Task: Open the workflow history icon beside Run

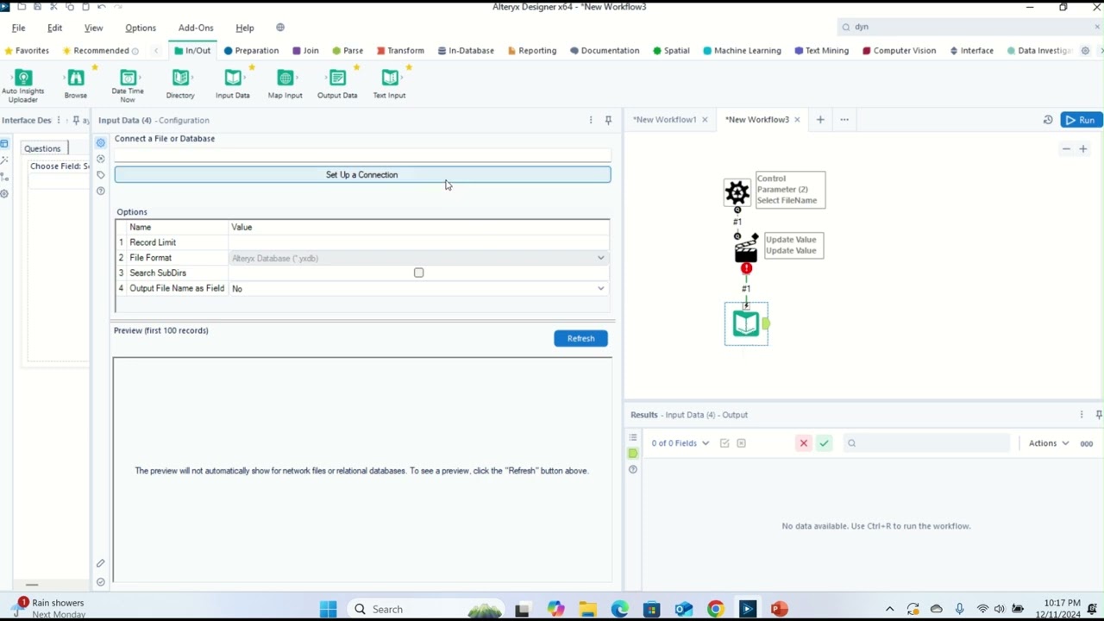Action: [1048, 120]
